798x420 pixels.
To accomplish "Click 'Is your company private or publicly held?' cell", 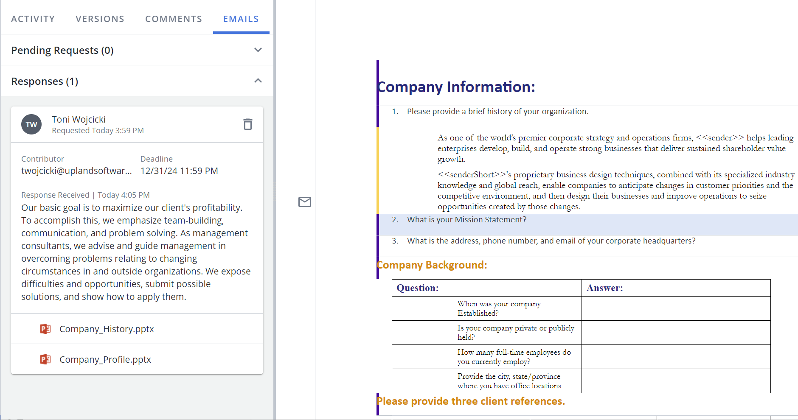I will tap(487, 333).
